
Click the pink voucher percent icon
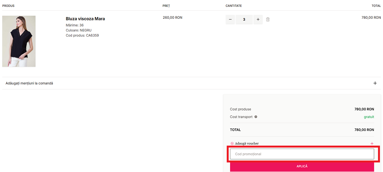coord(232,144)
